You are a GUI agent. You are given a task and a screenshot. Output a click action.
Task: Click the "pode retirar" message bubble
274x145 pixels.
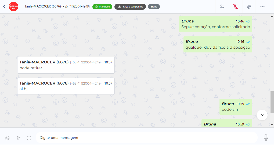pyautogui.click(x=66, y=65)
